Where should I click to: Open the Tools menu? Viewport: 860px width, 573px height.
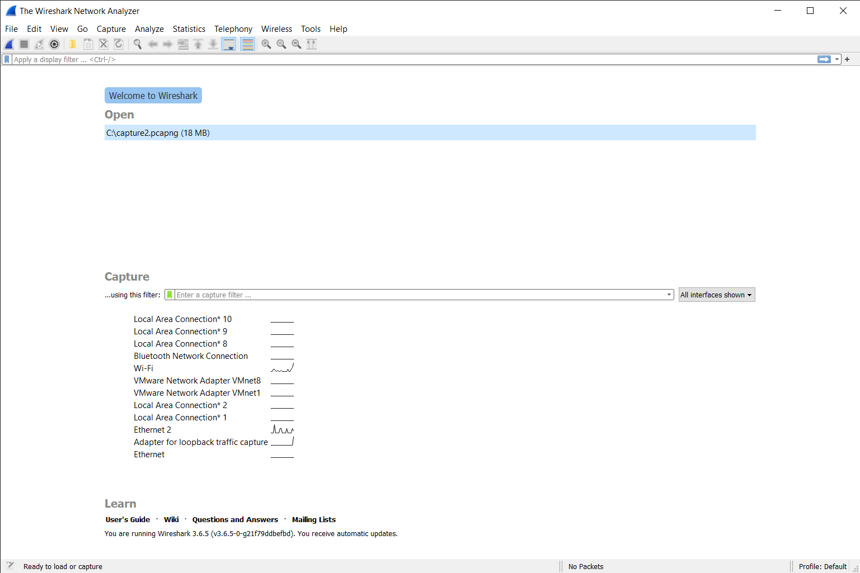pyautogui.click(x=311, y=29)
